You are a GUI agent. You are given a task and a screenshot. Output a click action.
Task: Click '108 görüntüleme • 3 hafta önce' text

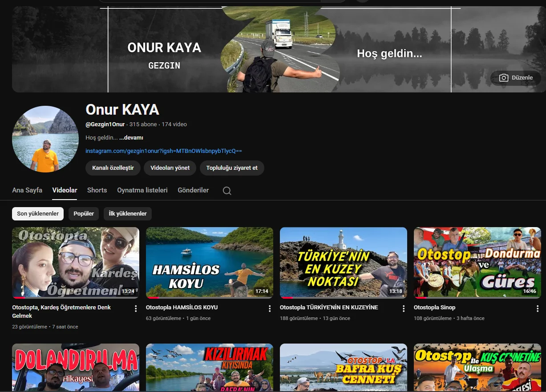pos(449,318)
